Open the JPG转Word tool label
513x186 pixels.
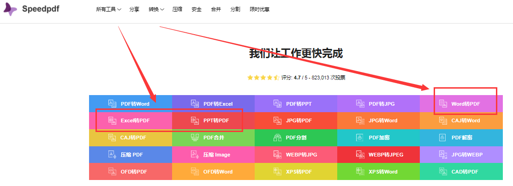pyautogui.click(x=383, y=120)
